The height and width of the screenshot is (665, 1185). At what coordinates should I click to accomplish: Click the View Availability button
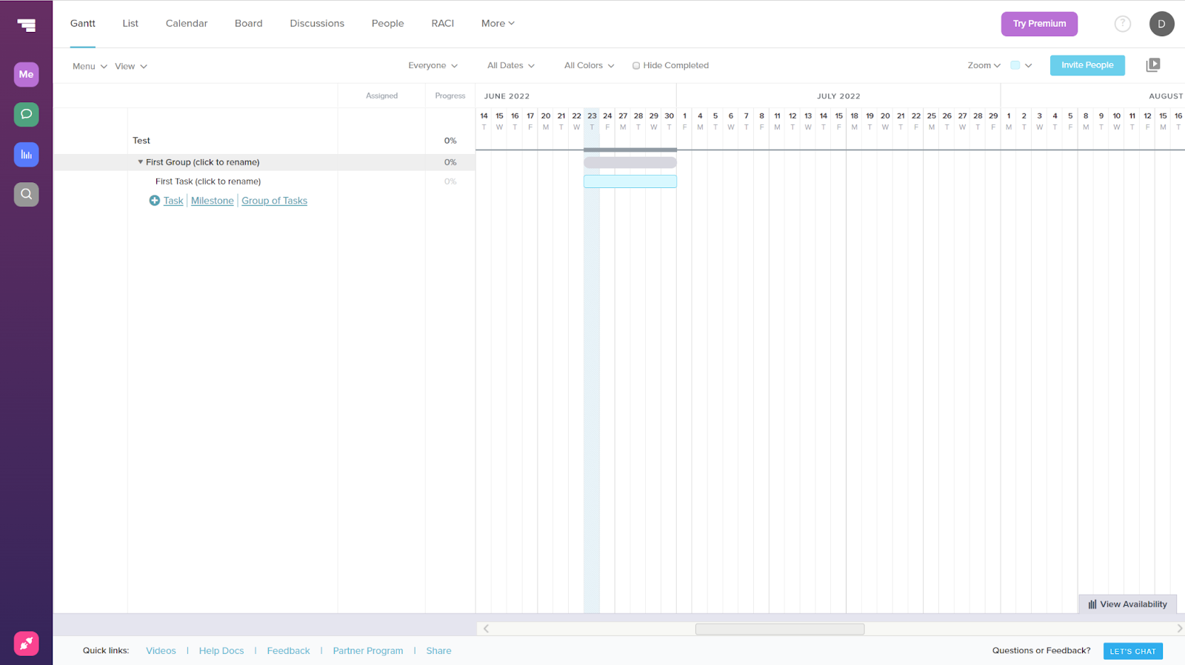click(x=1128, y=604)
